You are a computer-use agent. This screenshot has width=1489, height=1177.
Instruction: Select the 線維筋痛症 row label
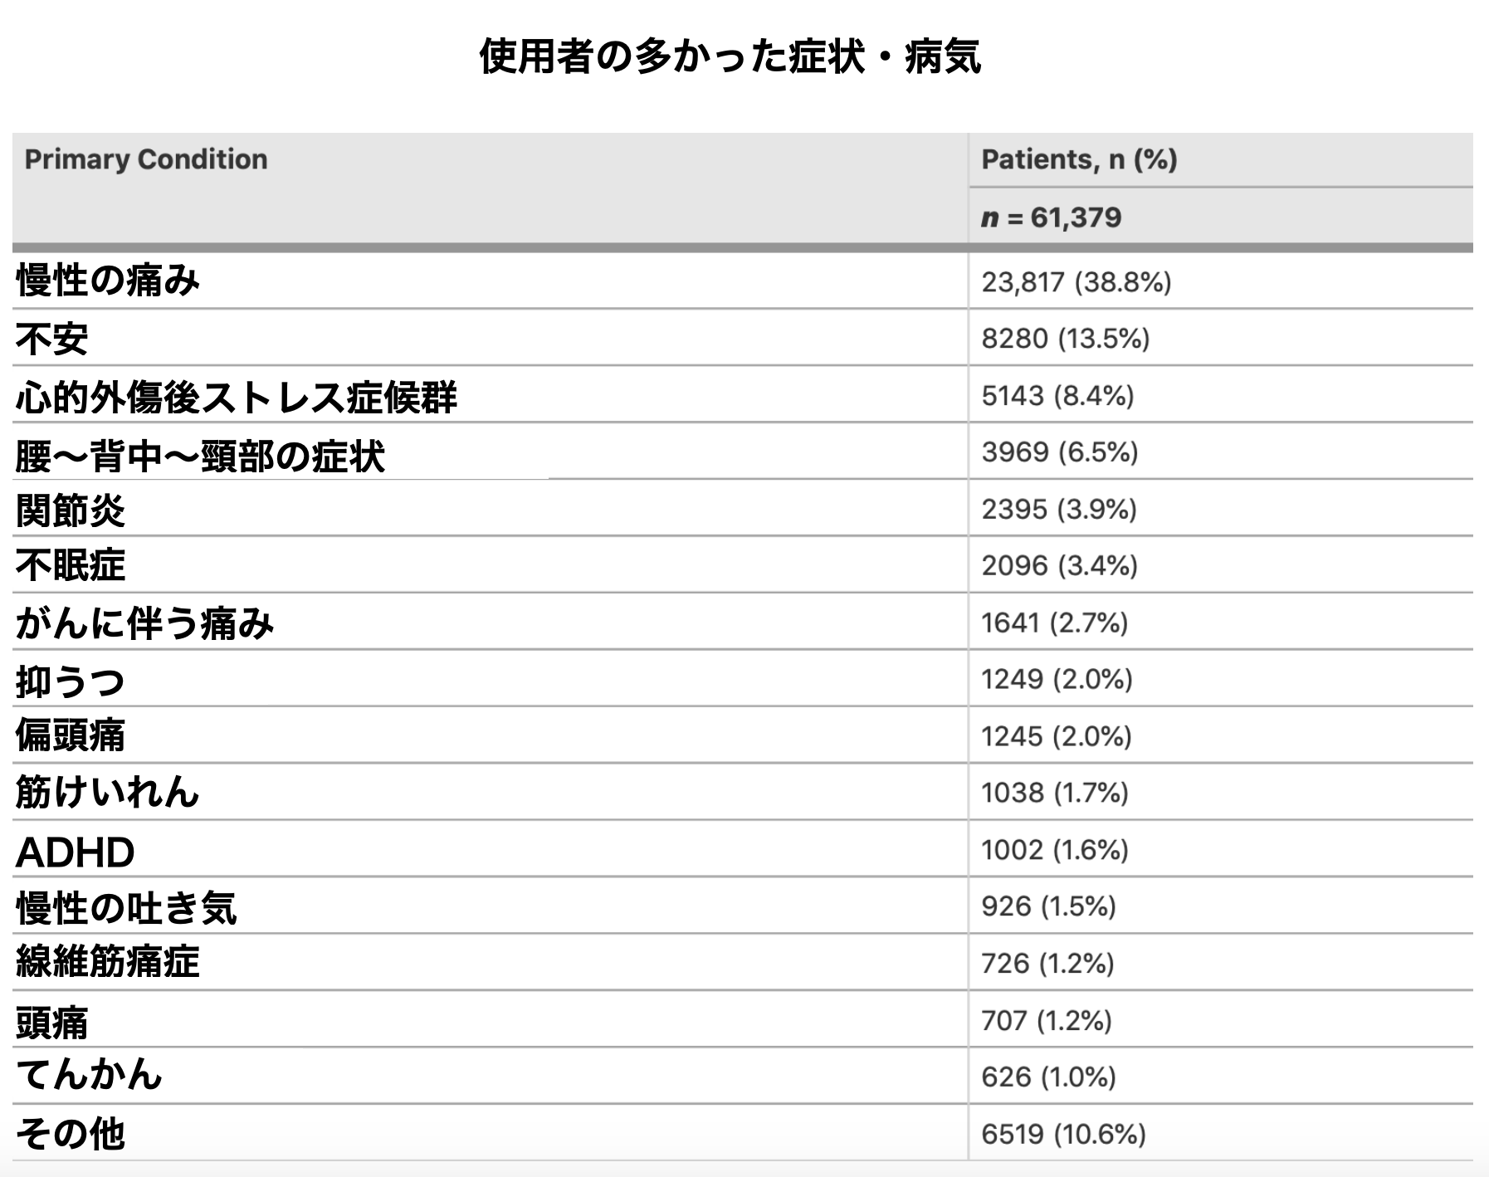[108, 962]
